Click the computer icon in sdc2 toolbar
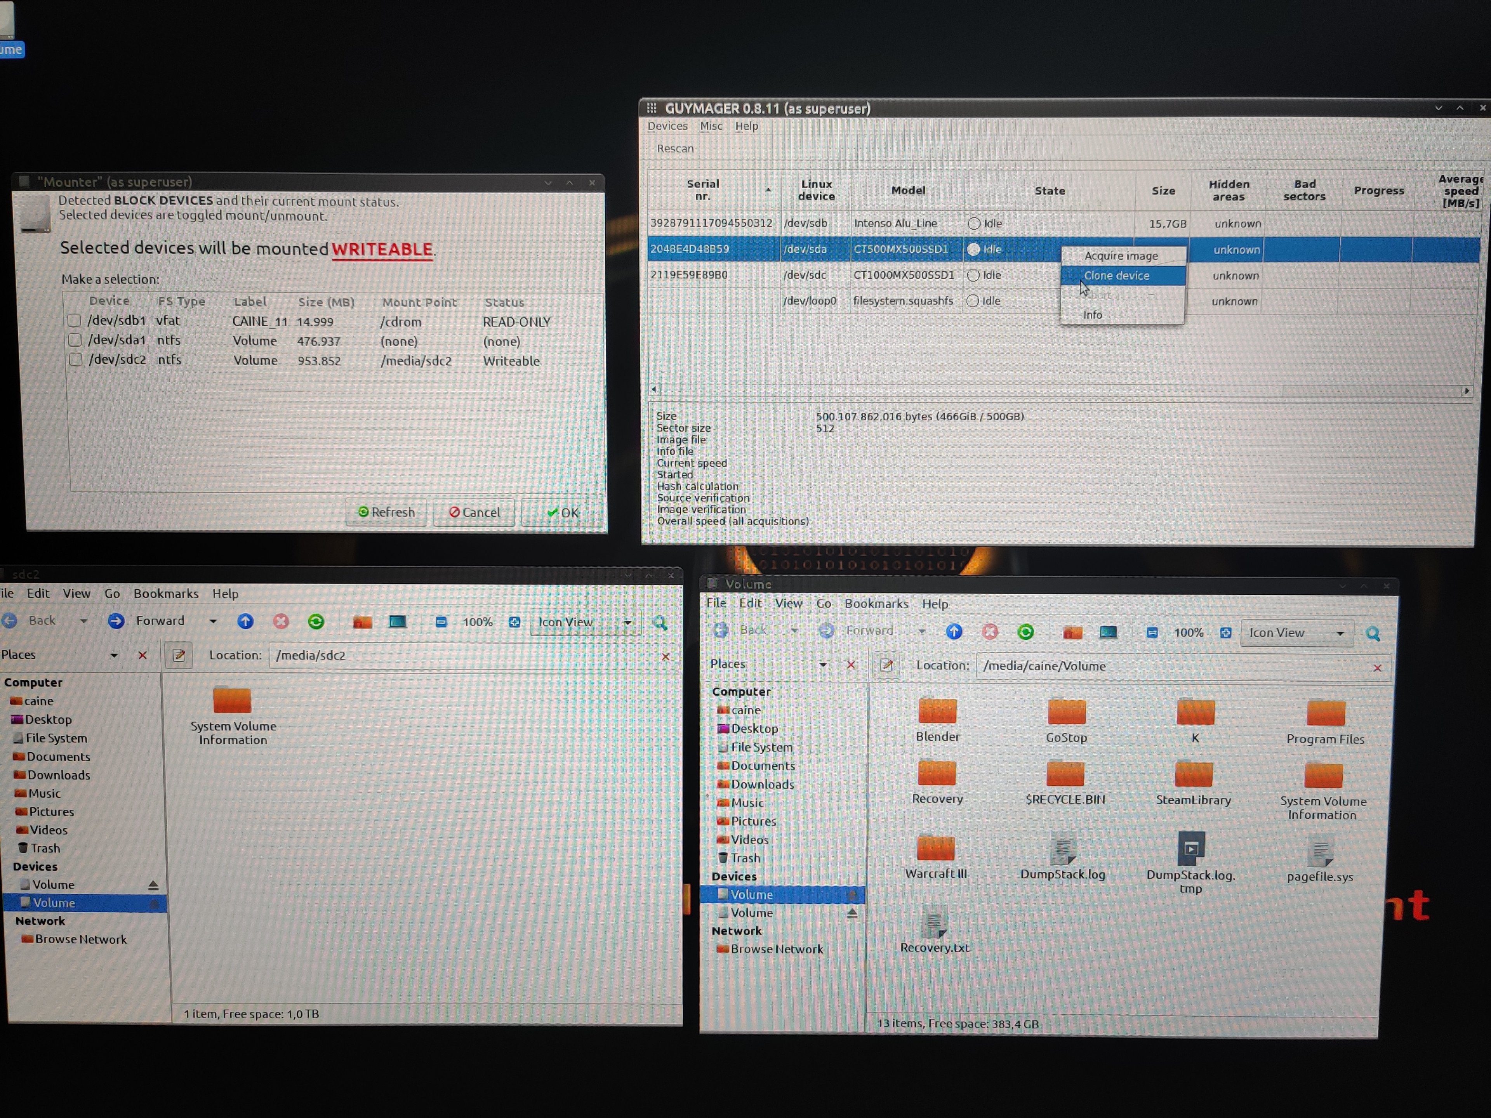 (x=398, y=621)
